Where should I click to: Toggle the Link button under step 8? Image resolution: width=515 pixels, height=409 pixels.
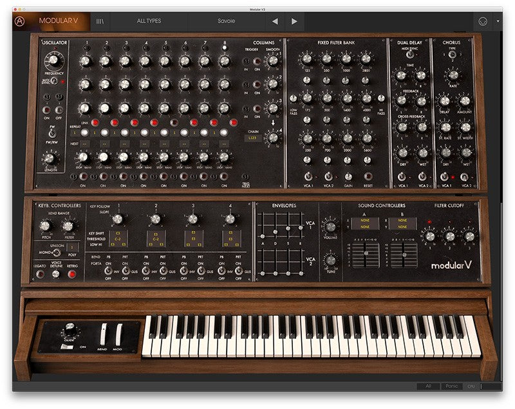pos(234,123)
